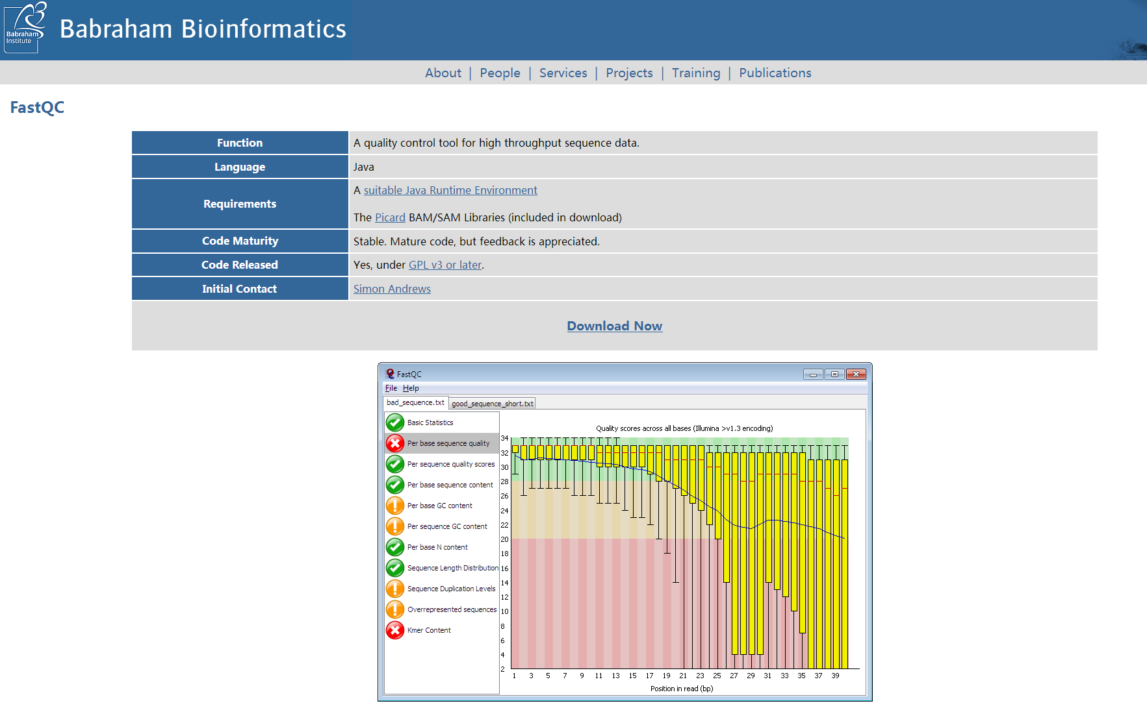
Task: Click green check icon for Per base sequence content
Action: 395,485
